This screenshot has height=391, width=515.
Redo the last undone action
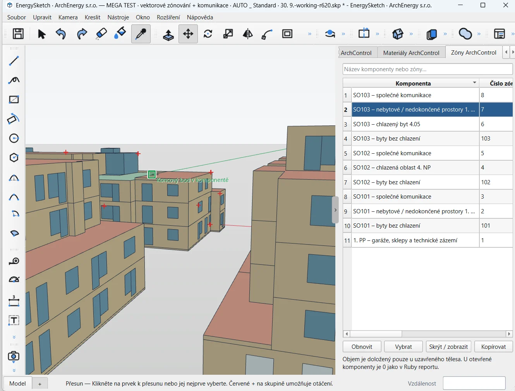[x=82, y=34]
